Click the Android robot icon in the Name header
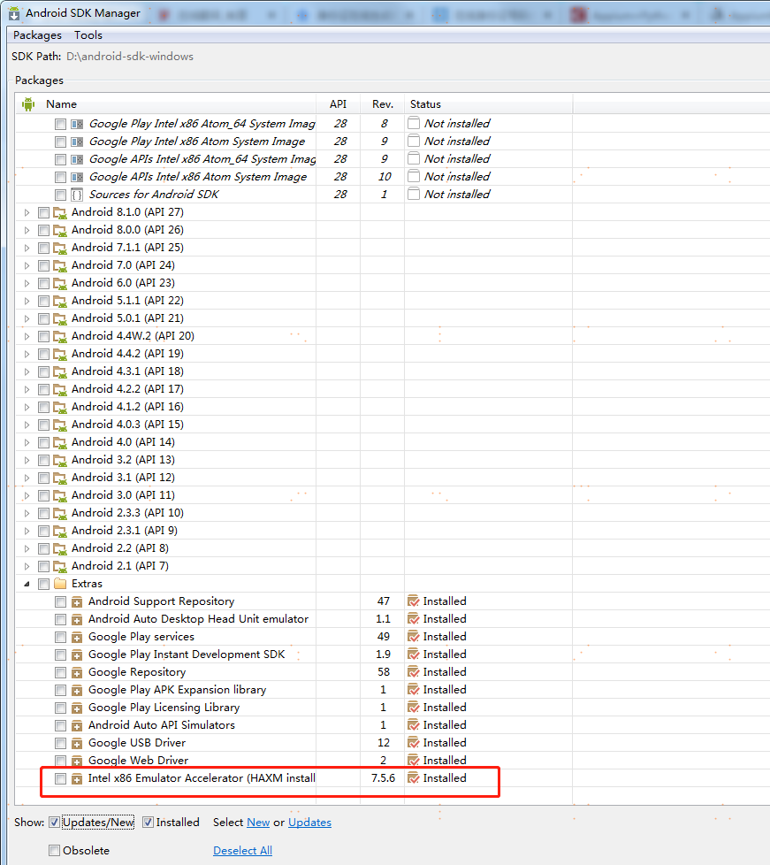The width and height of the screenshot is (770, 865). [27, 103]
